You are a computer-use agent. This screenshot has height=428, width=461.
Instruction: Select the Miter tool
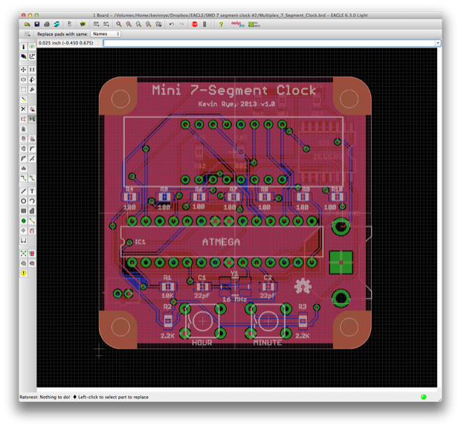(x=32, y=149)
